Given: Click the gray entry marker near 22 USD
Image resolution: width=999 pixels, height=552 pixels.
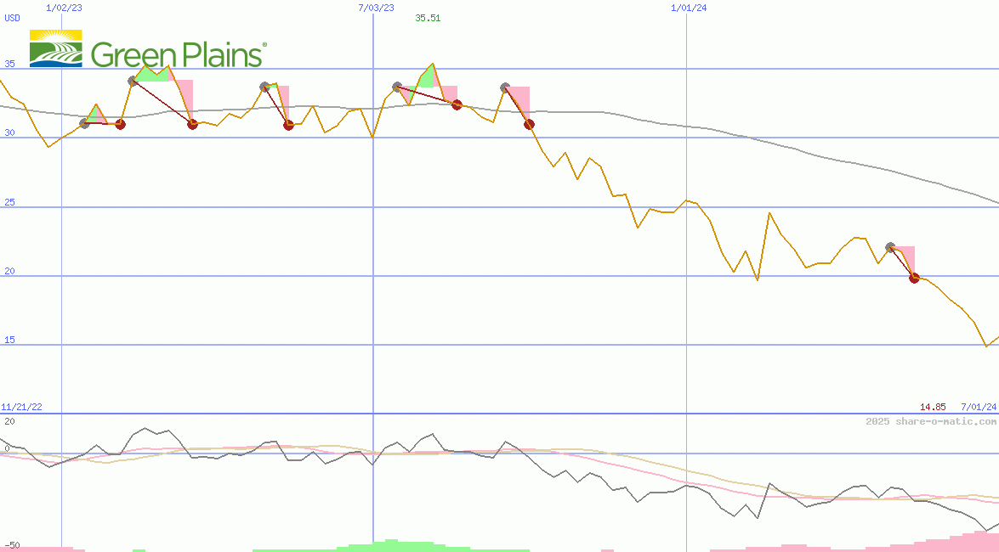Looking at the screenshot, I should coord(890,247).
